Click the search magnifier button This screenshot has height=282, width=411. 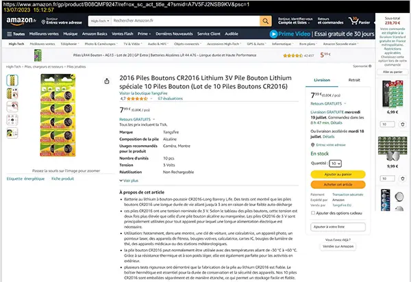pyautogui.click(x=266, y=21)
